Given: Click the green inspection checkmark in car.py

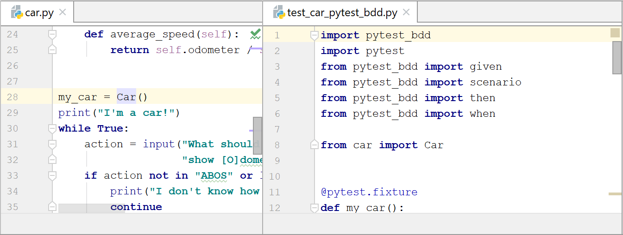Looking at the screenshot, I should tap(255, 34).
